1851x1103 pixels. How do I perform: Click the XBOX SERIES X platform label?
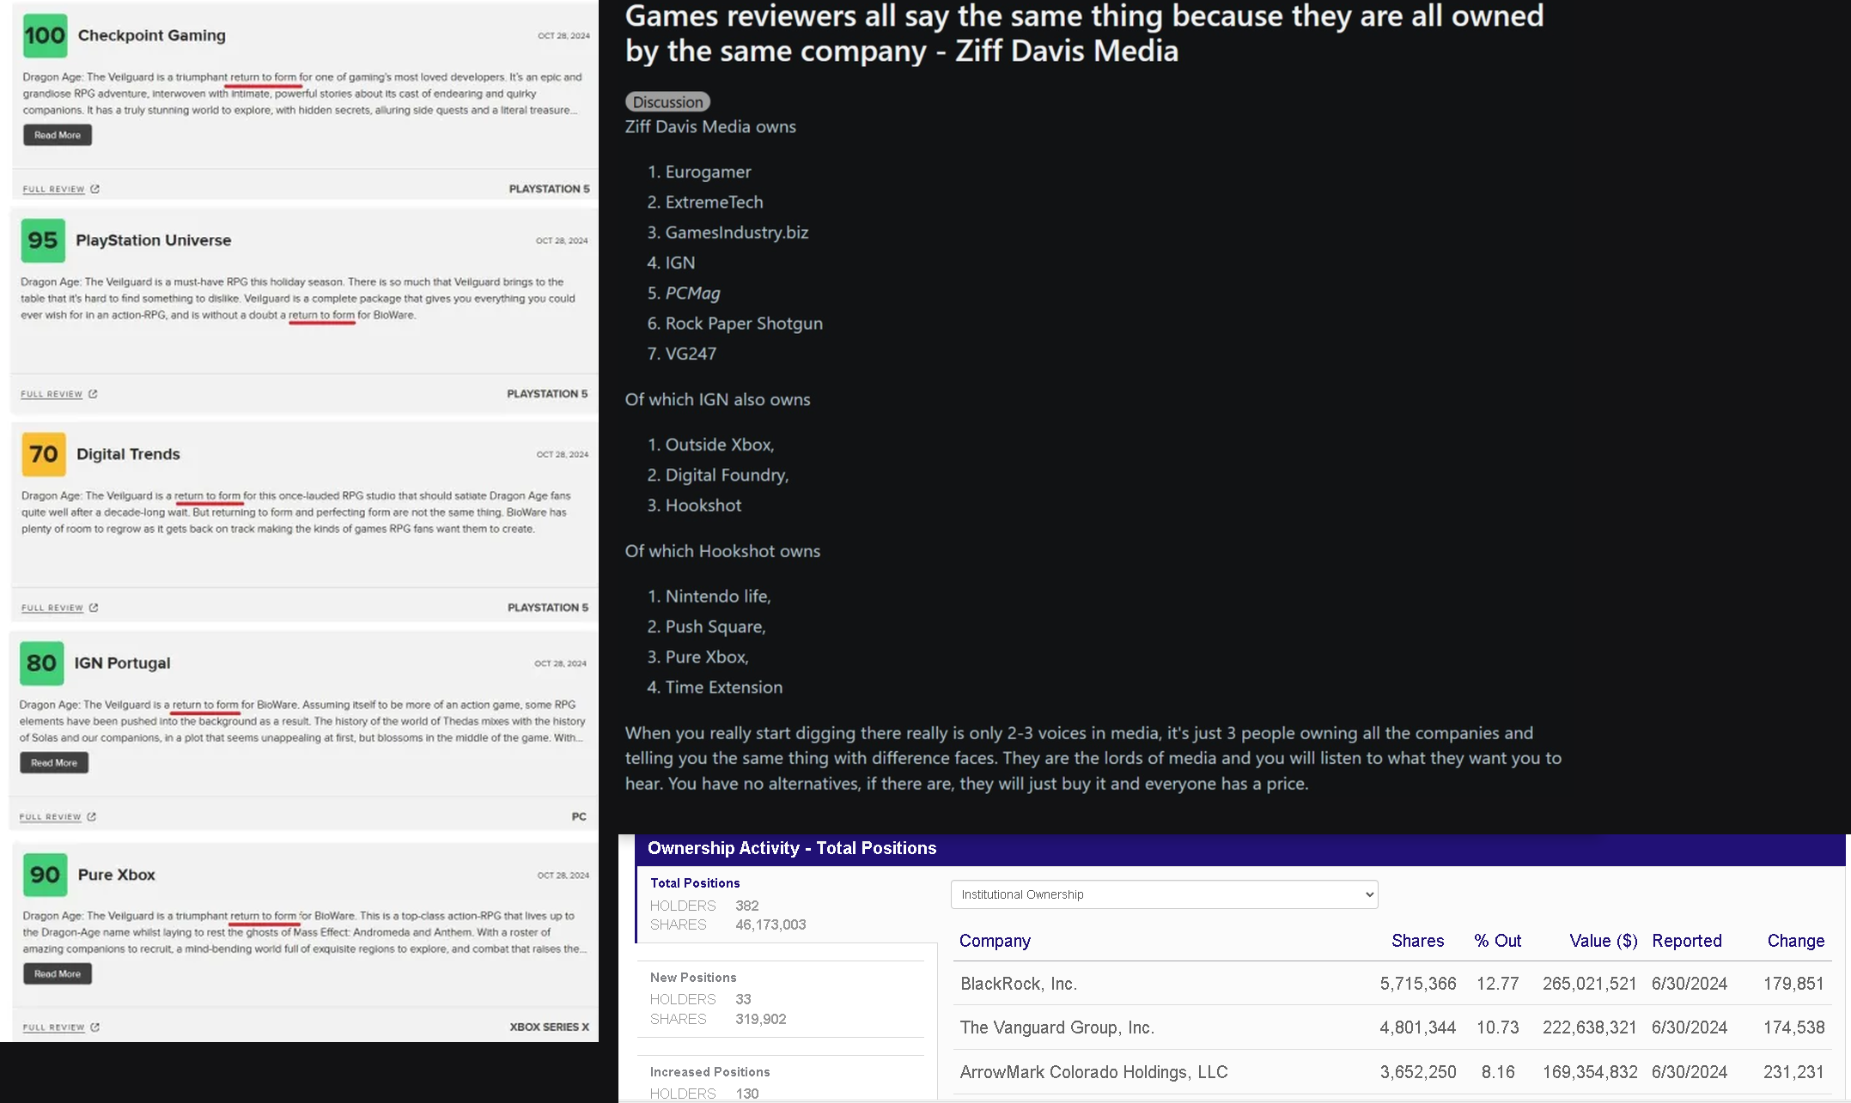click(x=550, y=1027)
